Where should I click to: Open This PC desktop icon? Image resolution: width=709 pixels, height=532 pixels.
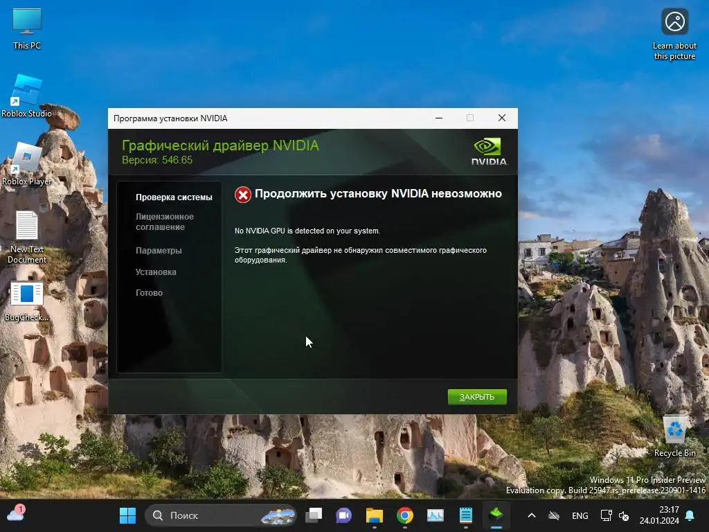pos(27,28)
